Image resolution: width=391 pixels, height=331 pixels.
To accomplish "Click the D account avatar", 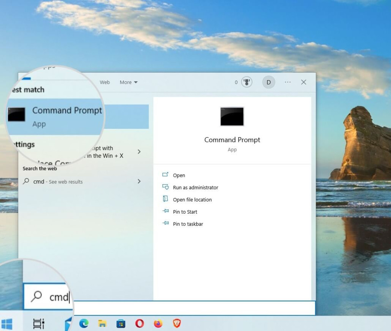I will pyautogui.click(x=268, y=82).
